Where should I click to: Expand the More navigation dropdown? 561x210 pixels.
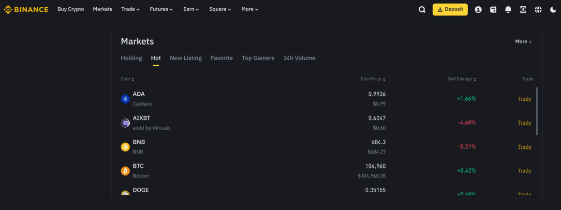pyautogui.click(x=250, y=9)
